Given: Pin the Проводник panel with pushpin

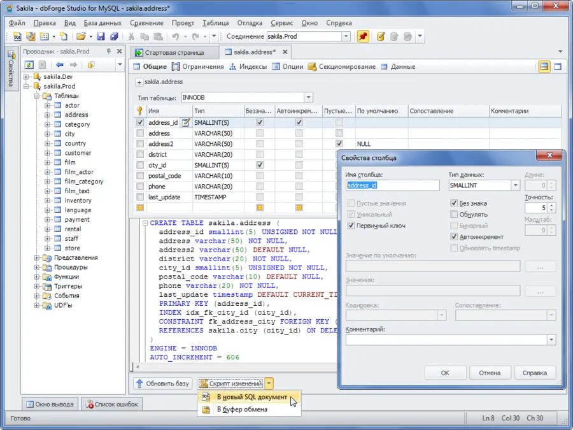Looking at the screenshot, I should pos(108,52).
